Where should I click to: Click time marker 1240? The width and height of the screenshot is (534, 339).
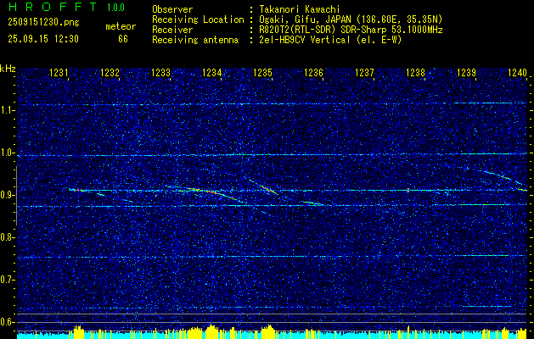pyautogui.click(x=517, y=72)
